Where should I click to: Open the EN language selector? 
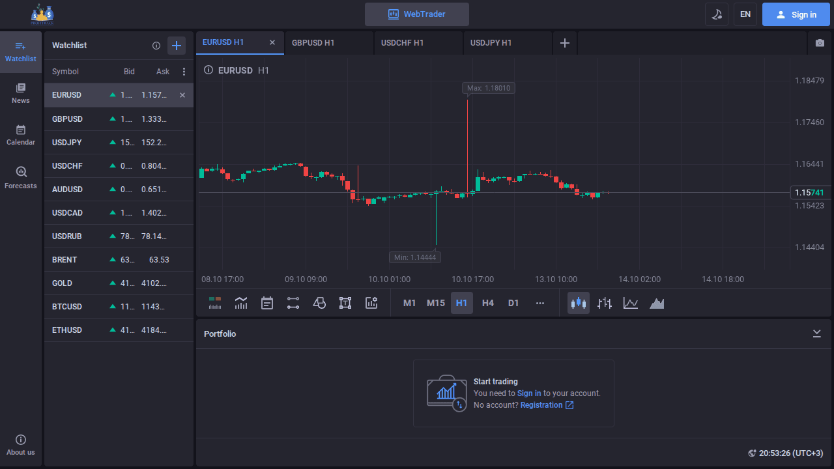pyautogui.click(x=745, y=14)
